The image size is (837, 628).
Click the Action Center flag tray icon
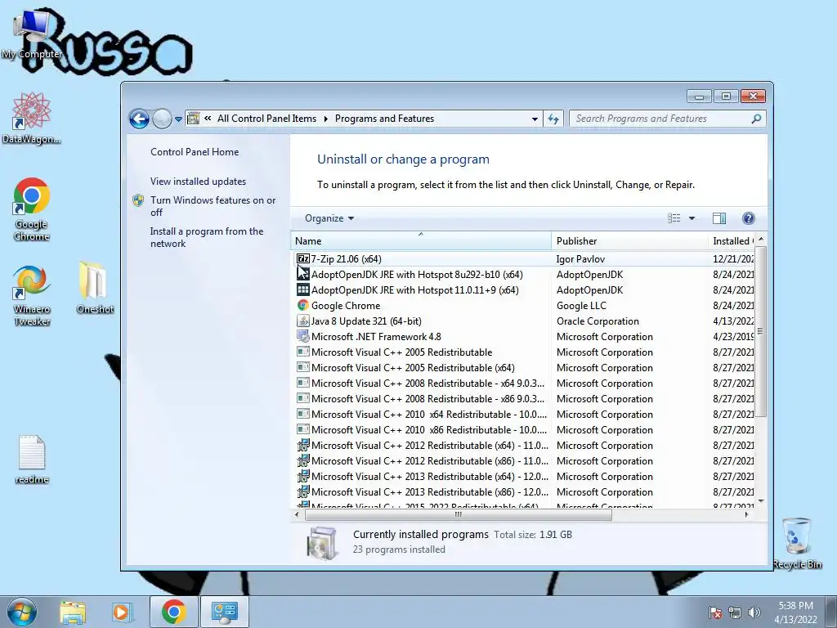(714, 612)
